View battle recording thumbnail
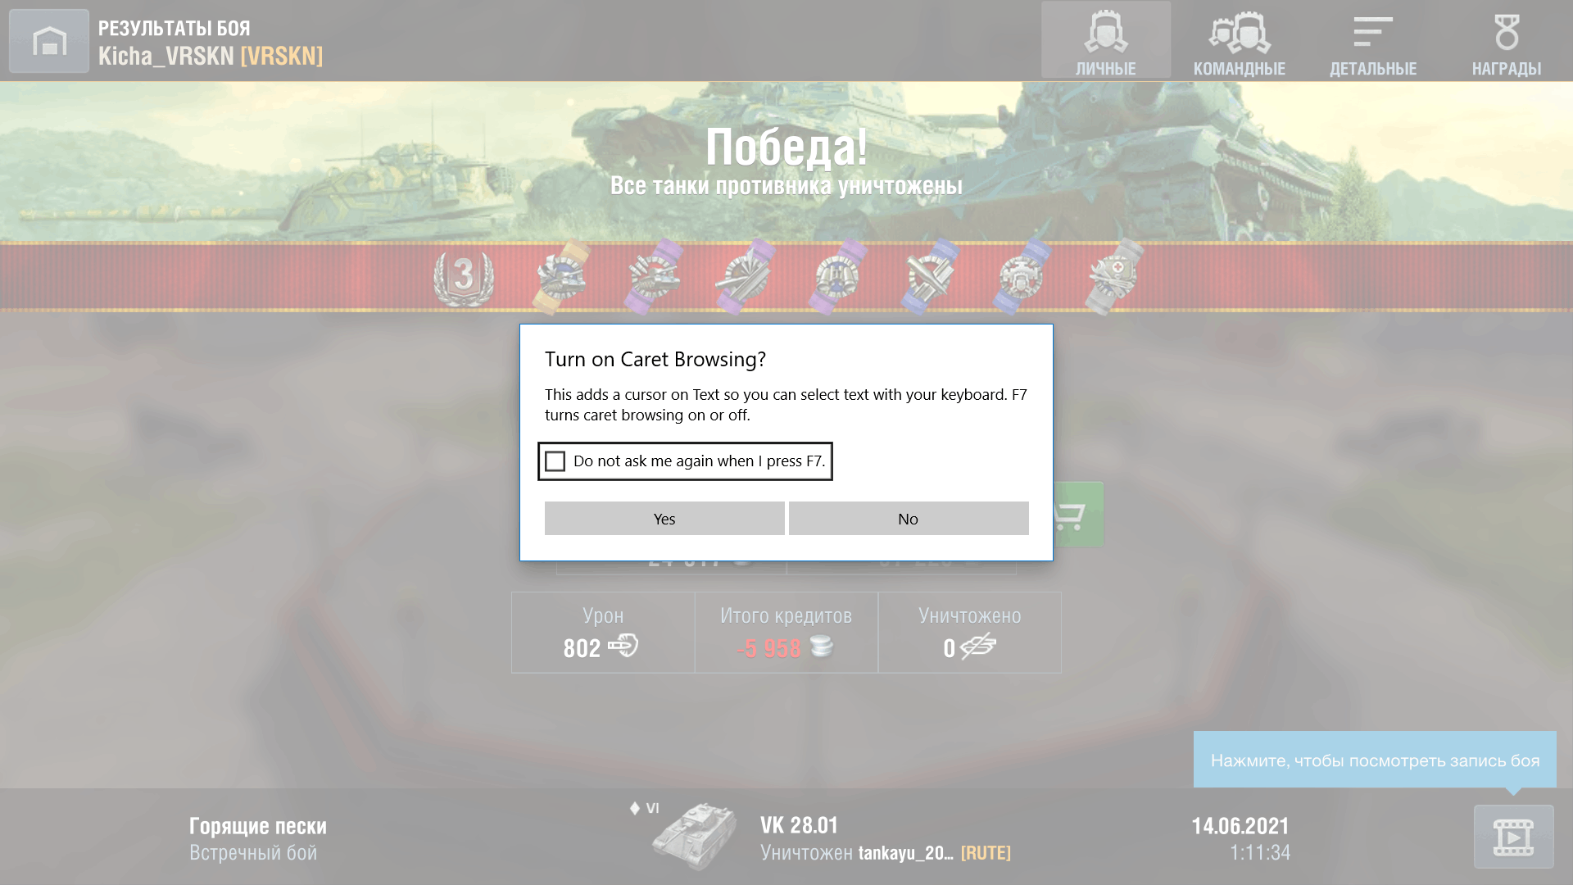 coord(1515,838)
